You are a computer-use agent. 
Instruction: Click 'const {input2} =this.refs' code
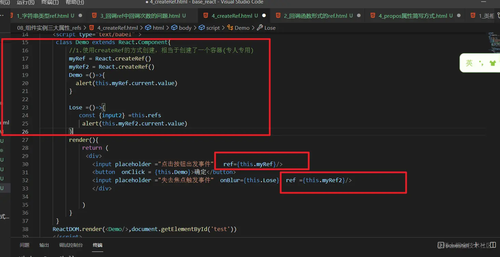(x=120, y=115)
